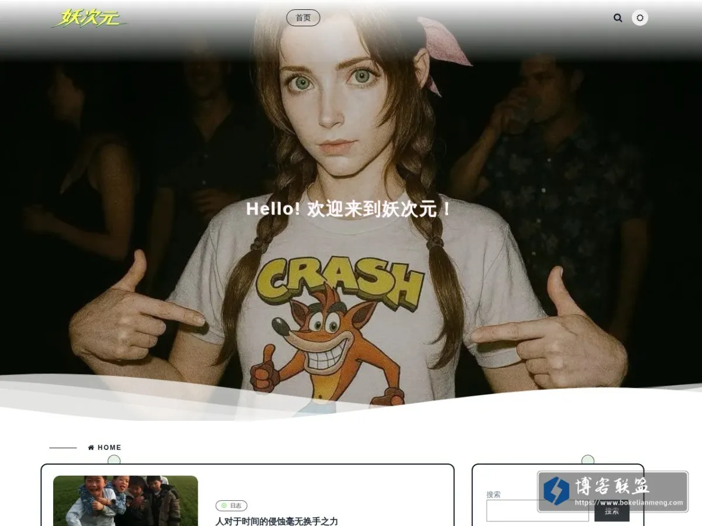Click the hero text Hello! 欢迎来到妖次元！

point(349,209)
